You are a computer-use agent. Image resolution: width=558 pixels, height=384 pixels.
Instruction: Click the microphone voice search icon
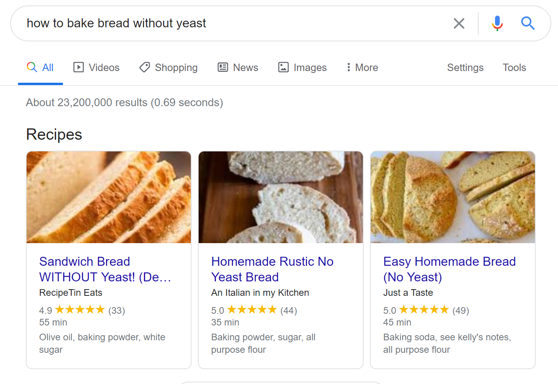point(497,23)
